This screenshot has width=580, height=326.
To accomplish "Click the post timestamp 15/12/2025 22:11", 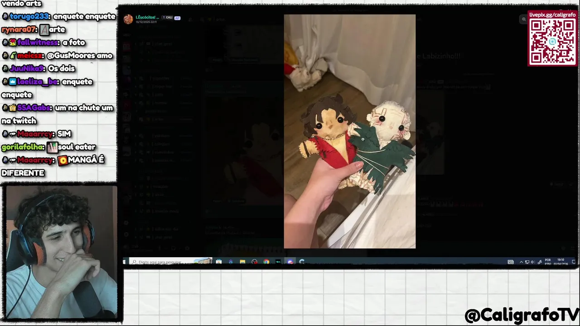I will [x=146, y=22].
